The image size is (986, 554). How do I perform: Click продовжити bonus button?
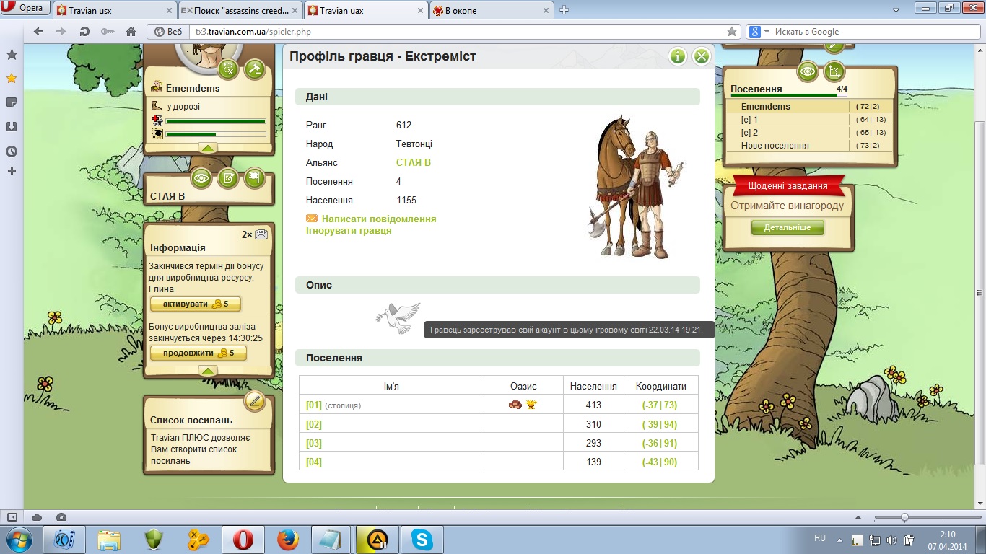(198, 353)
